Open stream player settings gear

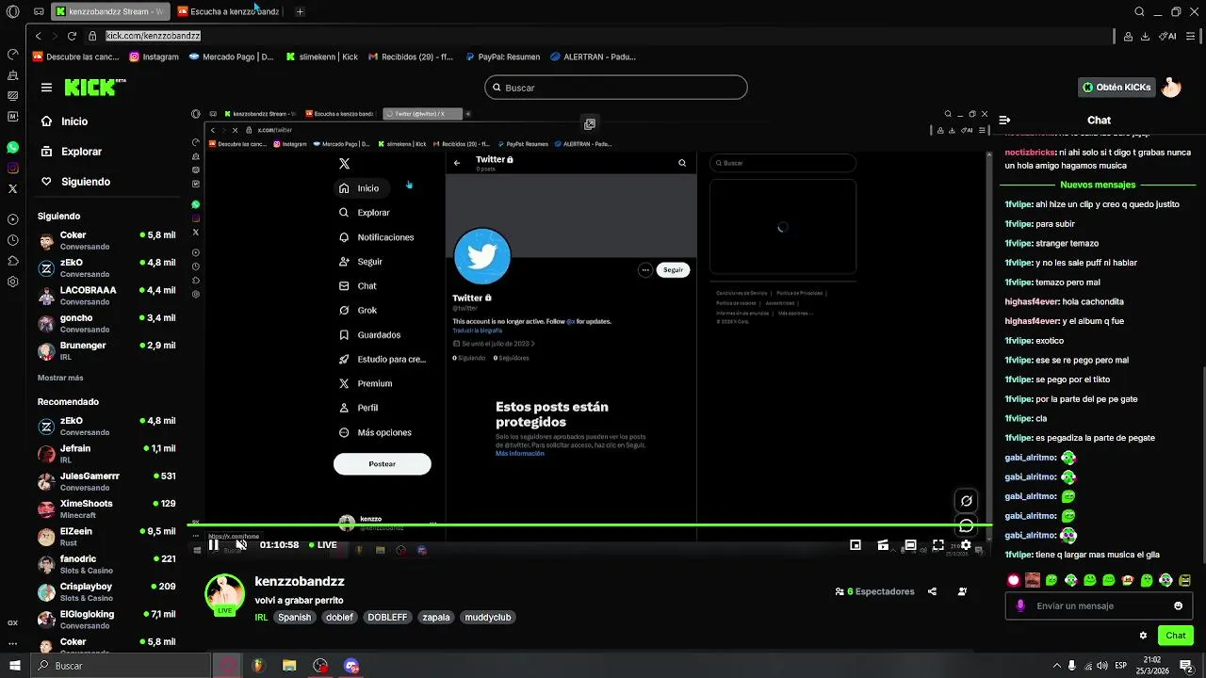pos(966,544)
